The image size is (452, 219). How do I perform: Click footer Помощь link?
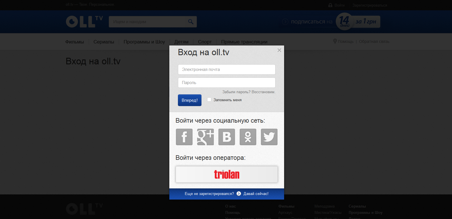pyautogui.click(x=233, y=212)
